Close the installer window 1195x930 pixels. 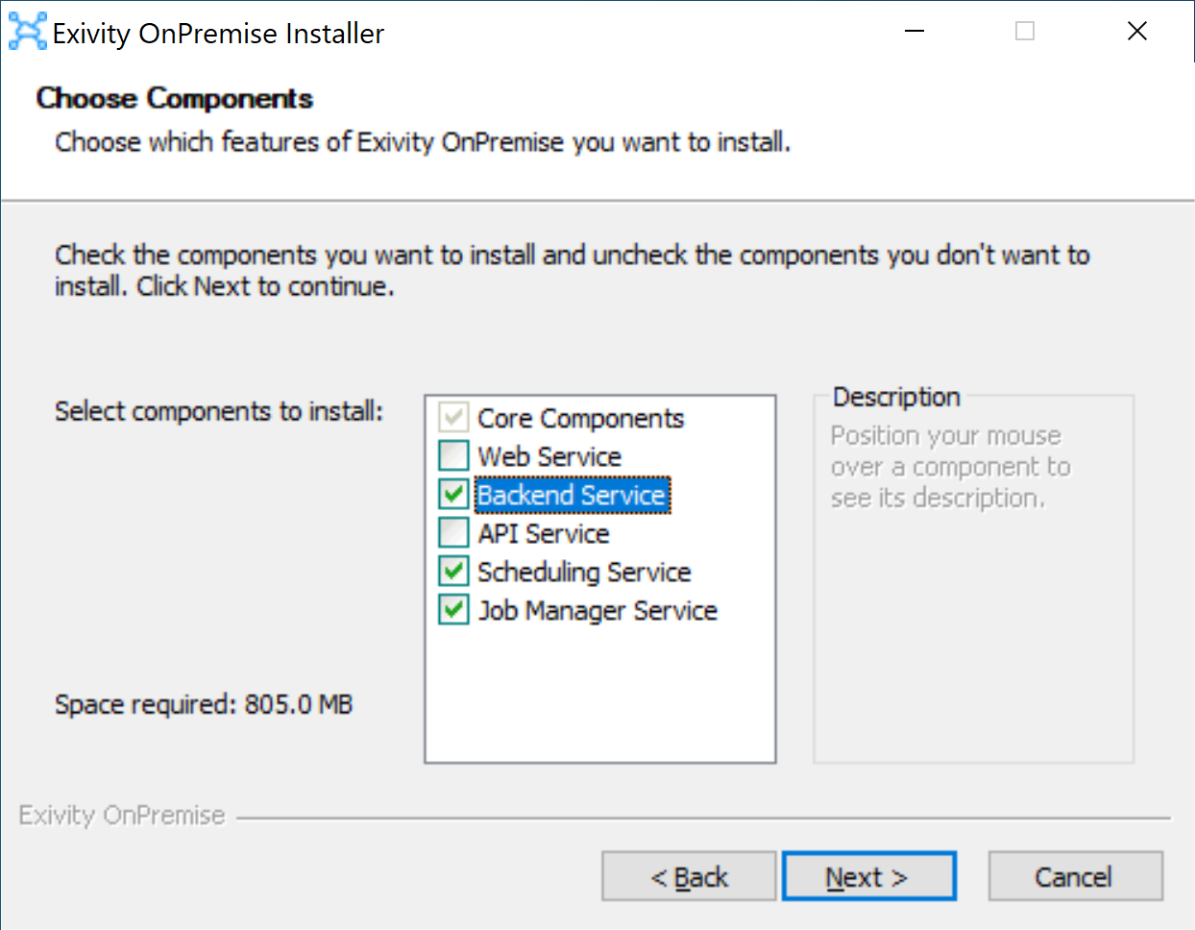point(1137,32)
